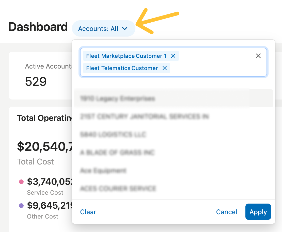Expand the accounts selection list

(x=103, y=28)
